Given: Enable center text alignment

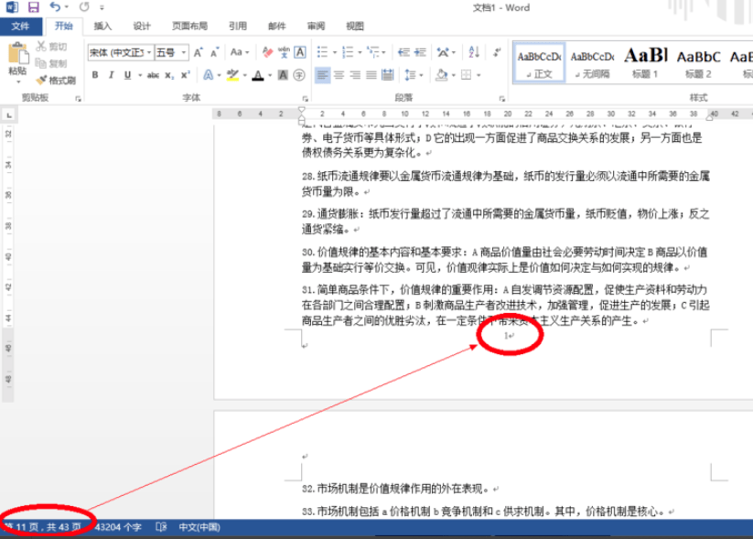Looking at the screenshot, I should pyautogui.click(x=339, y=74).
